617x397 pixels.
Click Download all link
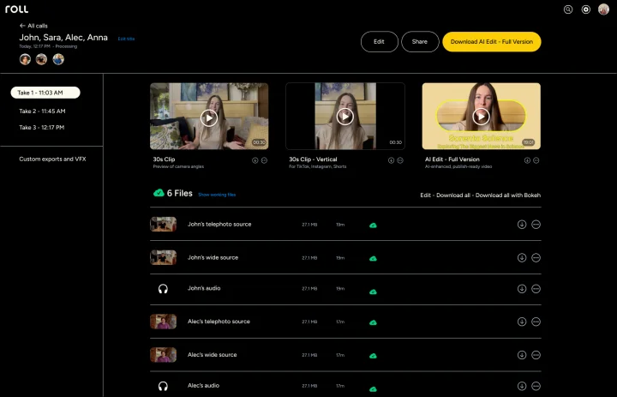453,195
